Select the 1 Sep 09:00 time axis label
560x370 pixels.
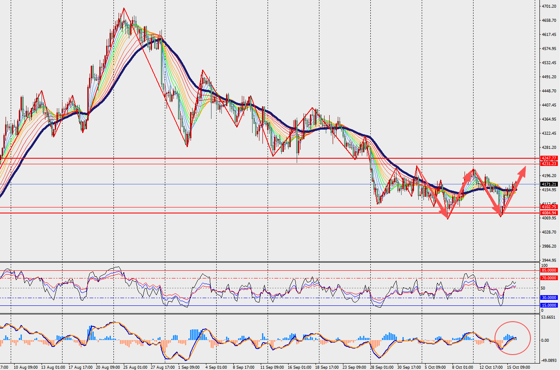(188, 367)
